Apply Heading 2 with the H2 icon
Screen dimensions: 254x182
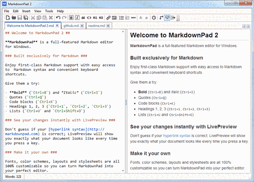click(x=101, y=17)
